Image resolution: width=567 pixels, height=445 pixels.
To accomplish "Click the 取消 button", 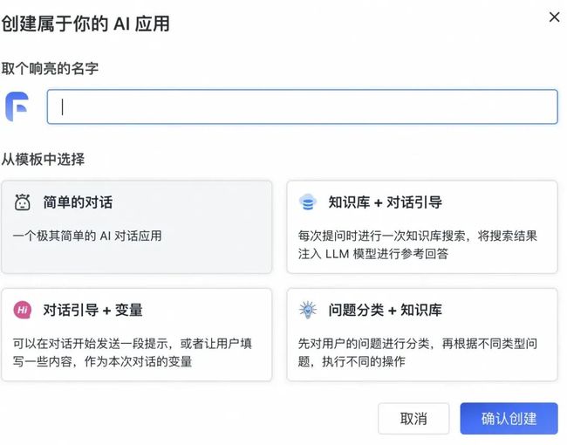I will point(413,419).
